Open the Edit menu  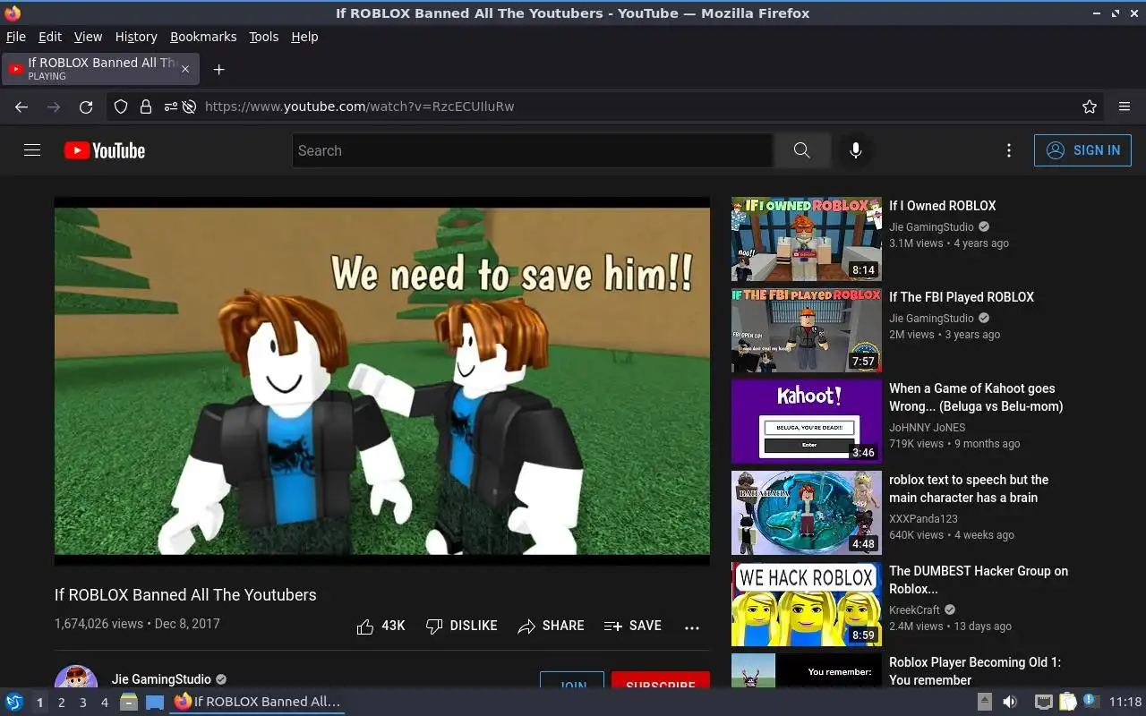point(50,37)
